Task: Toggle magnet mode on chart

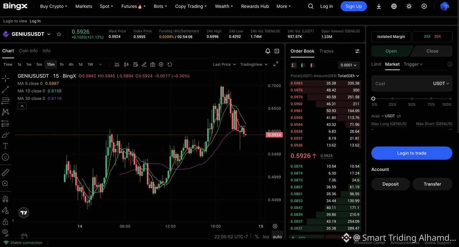Action: point(5,199)
